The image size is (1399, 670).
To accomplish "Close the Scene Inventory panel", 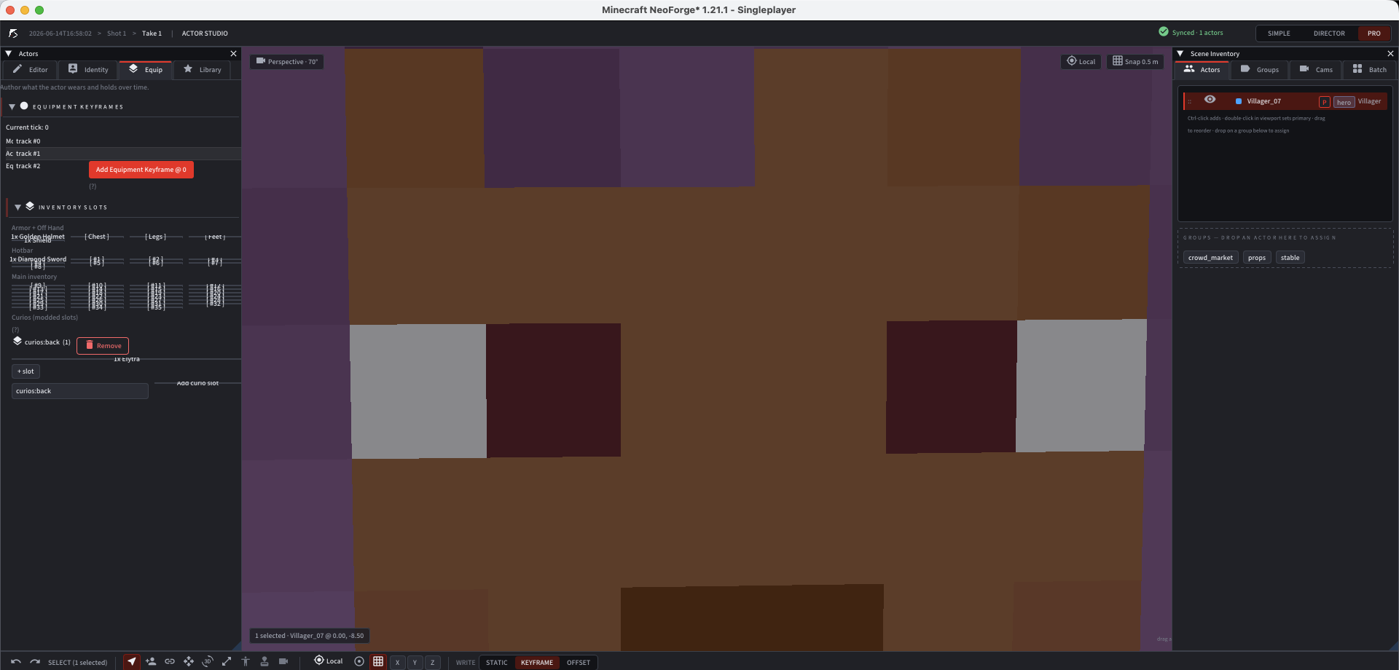I will coord(1390,53).
